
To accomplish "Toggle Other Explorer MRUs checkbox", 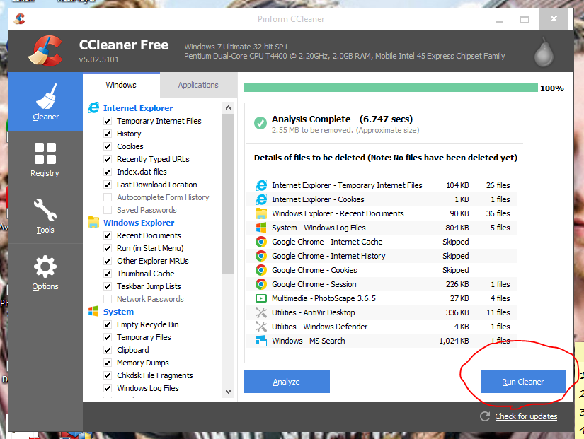I will tap(108, 261).
